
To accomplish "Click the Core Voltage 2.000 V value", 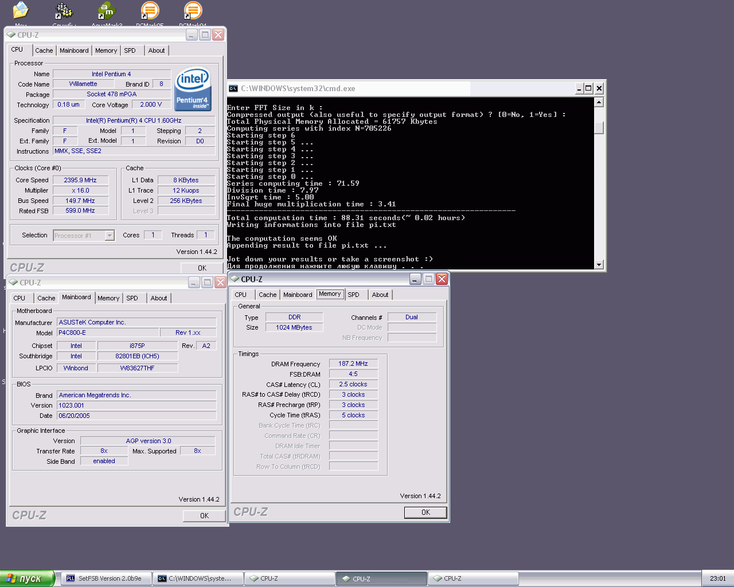I will click(x=151, y=104).
